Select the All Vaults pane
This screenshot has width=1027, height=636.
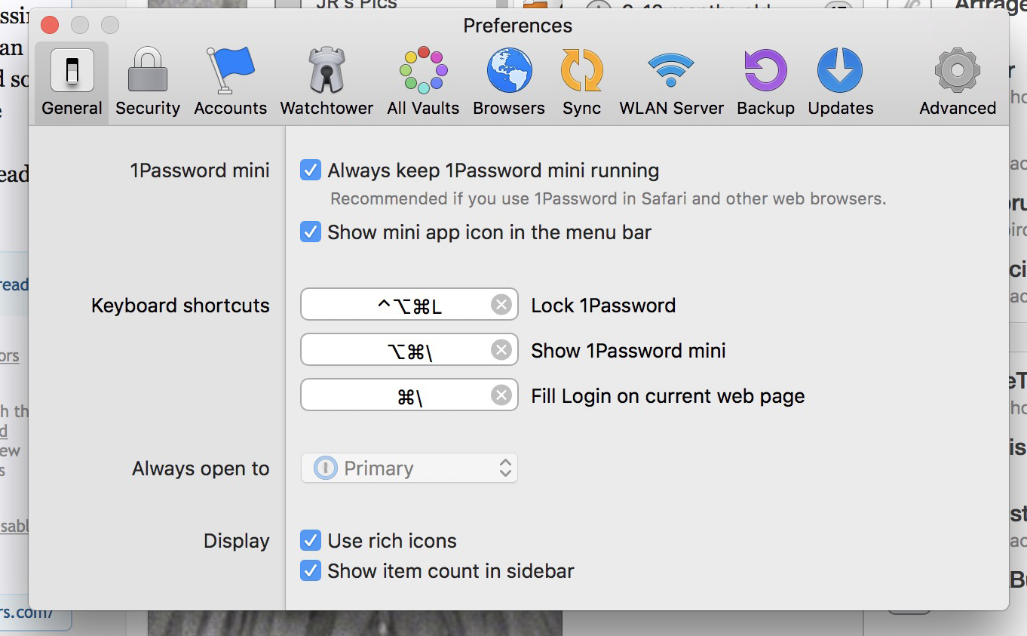pos(423,83)
